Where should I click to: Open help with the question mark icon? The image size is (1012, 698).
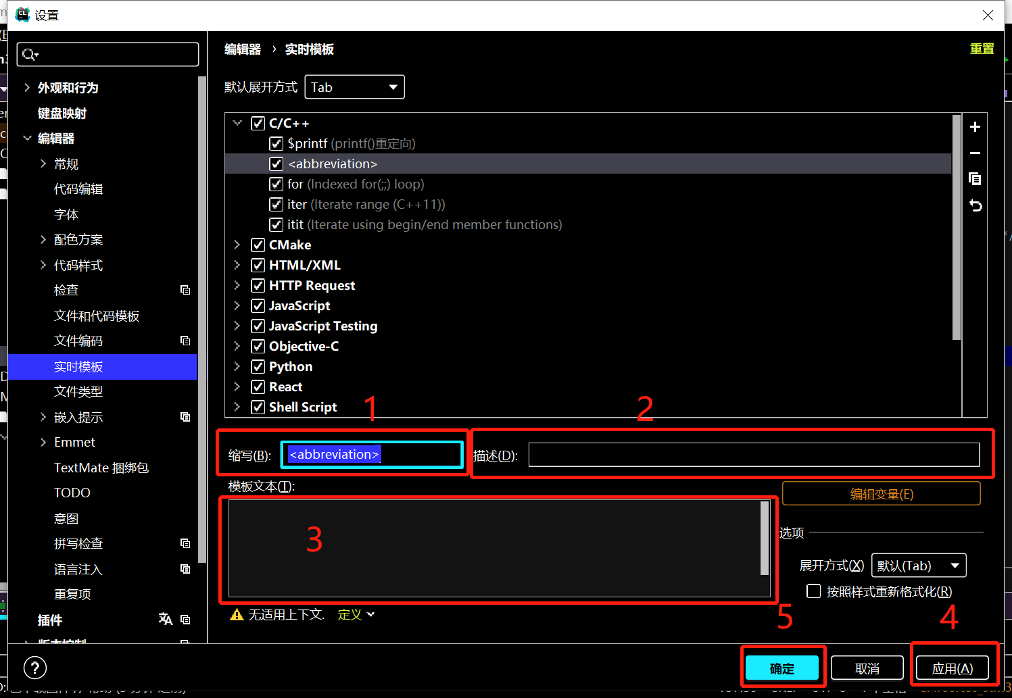pyautogui.click(x=35, y=668)
